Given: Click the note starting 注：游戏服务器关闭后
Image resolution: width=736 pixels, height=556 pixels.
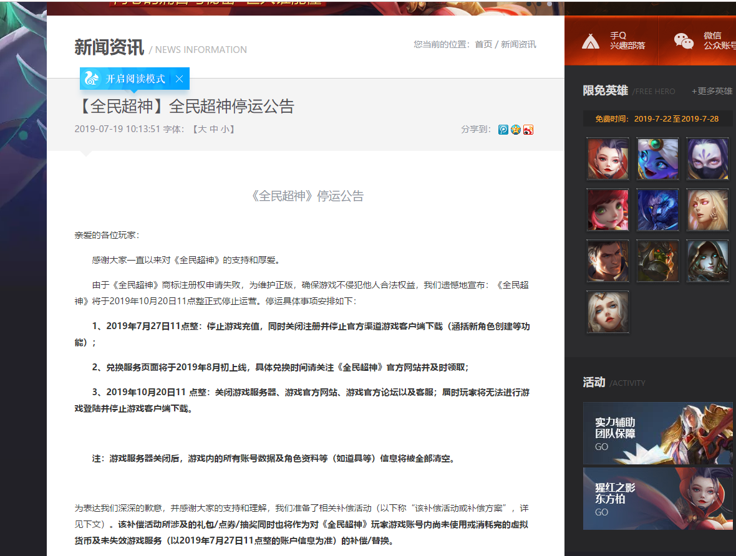Looking at the screenshot, I should (x=274, y=458).
